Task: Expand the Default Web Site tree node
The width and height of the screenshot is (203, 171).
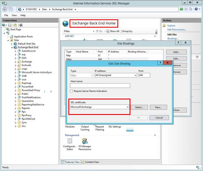Action: (x=12, y=44)
